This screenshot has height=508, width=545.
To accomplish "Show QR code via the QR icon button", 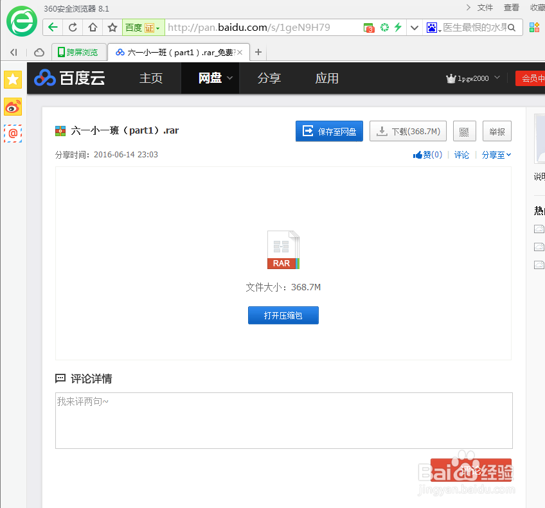I will pyautogui.click(x=465, y=131).
